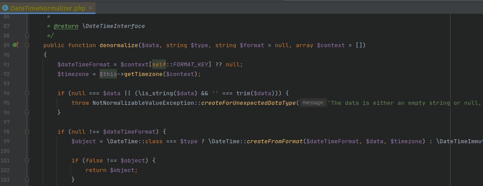Click the closing fold marker on line 96

(27, 112)
